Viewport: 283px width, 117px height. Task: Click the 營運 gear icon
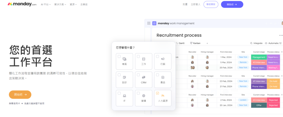pyautogui.click(x=144, y=96)
